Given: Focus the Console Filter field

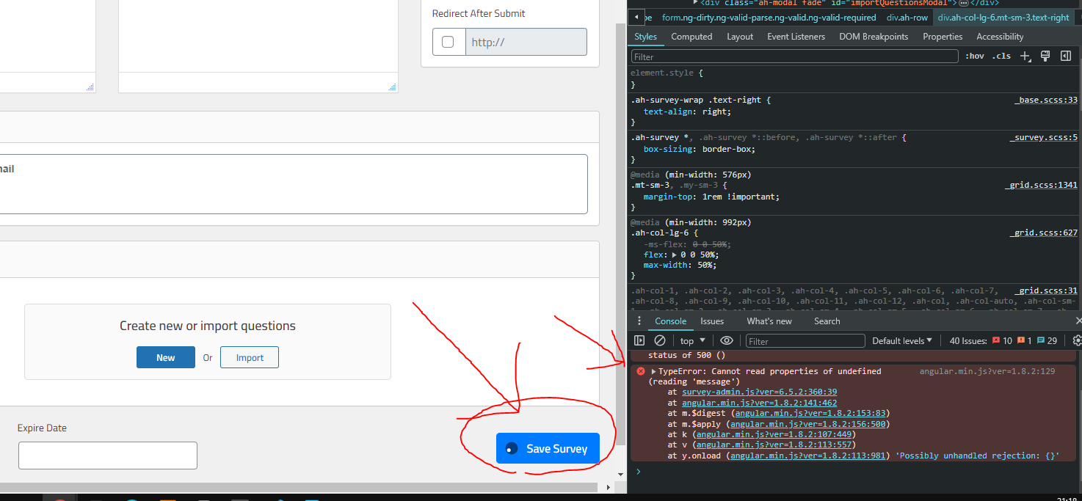Looking at the screenshot, I should 805,341.
